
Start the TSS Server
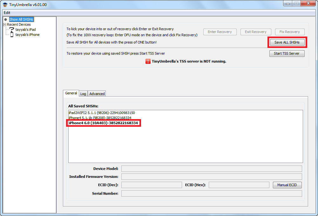click(x=287, y=54)
